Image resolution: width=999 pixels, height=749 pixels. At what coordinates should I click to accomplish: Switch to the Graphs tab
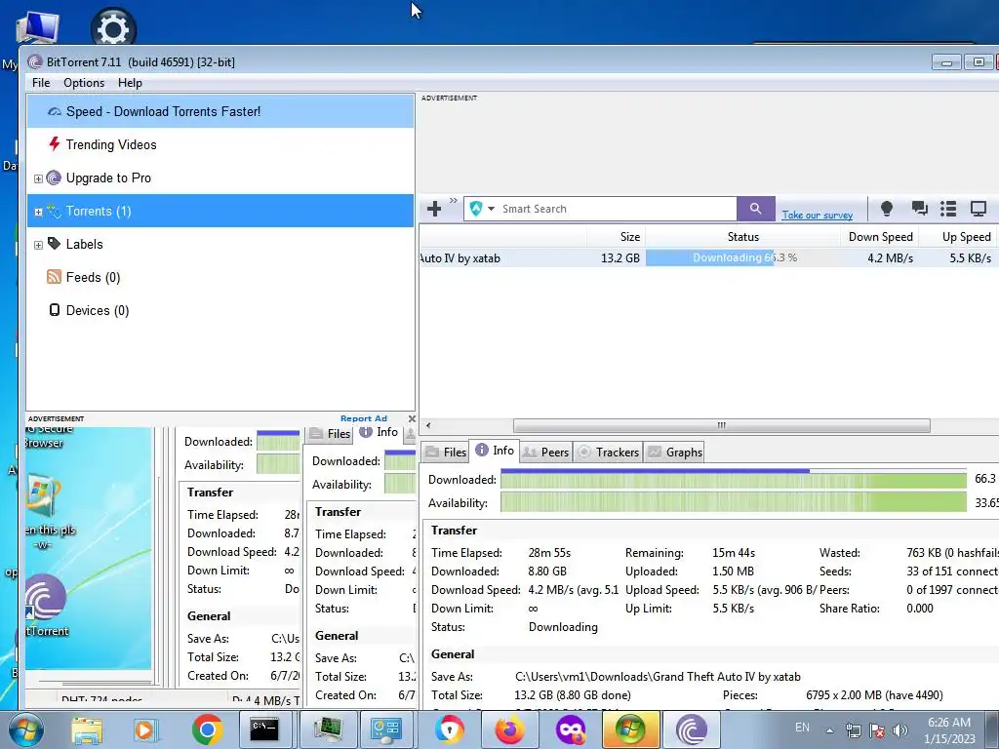(675, 453)
